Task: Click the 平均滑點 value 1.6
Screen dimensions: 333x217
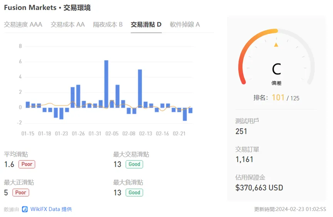Action: pos(9,164)
